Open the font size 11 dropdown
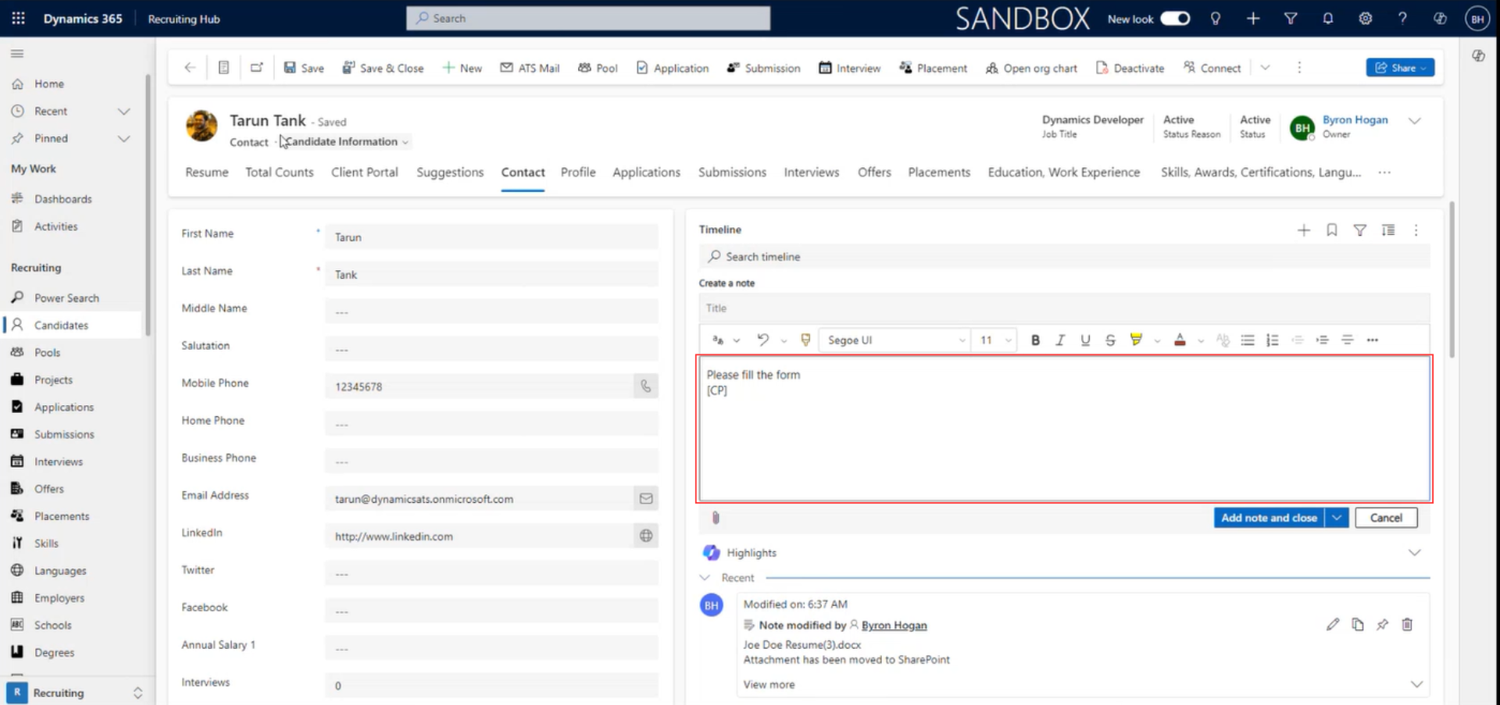 (995, 340)
